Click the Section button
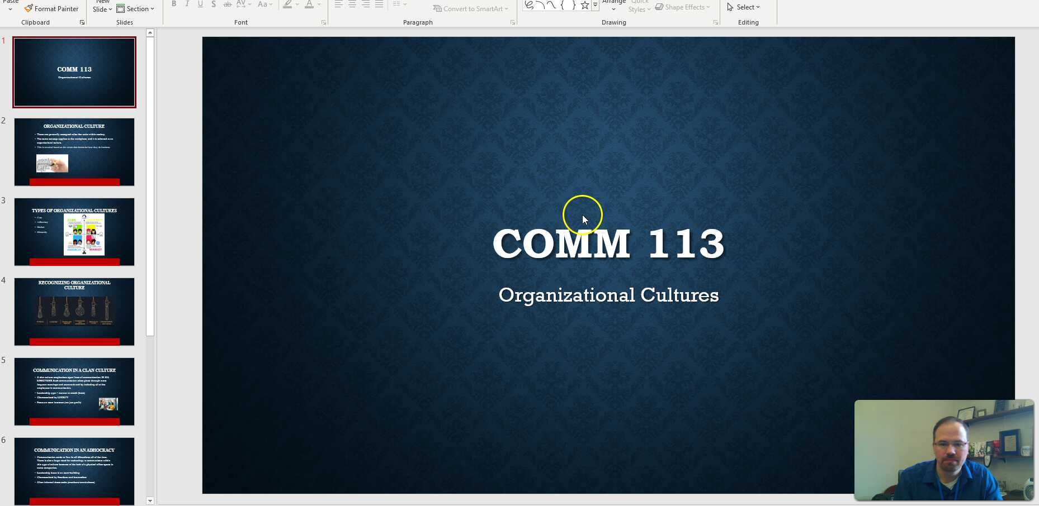This screenshot has height=506, width=1039. pyautogui.click(x=136, y=8)
